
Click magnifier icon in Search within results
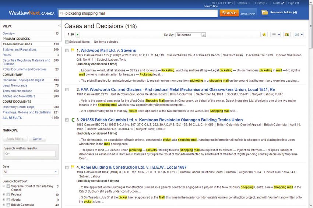coord(7,154)
